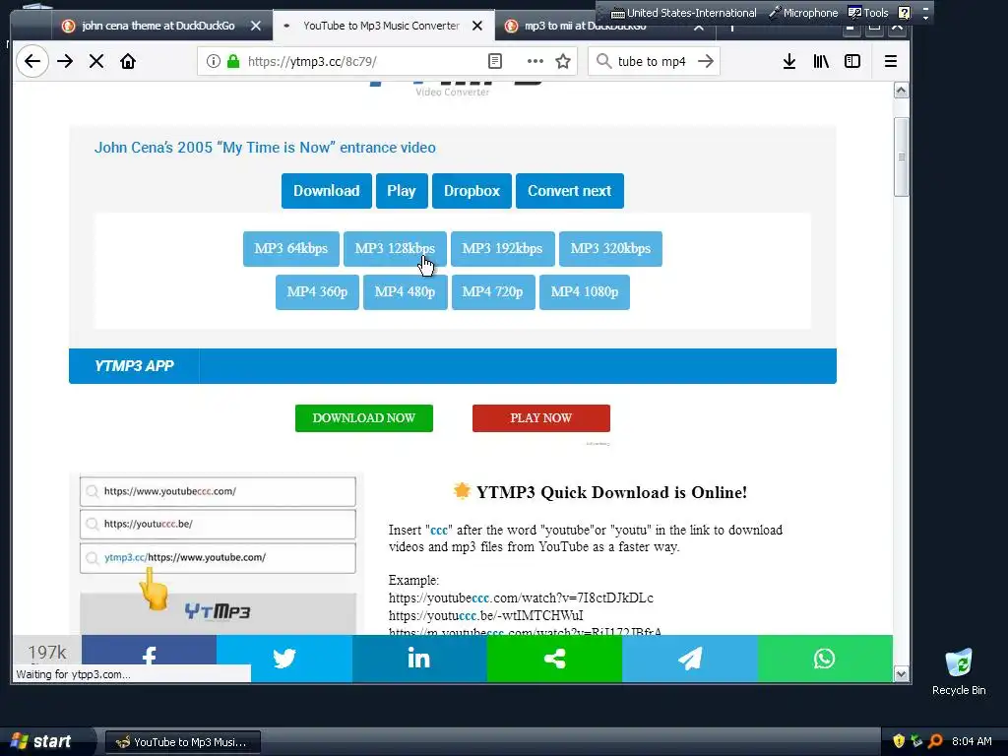
Task: Open John Cena's 2005 entrance video title link
Action: tap(265, 148)
